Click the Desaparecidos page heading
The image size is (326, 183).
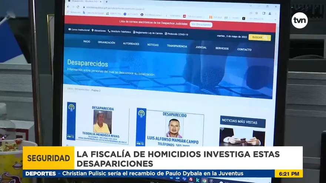[87, 63]
